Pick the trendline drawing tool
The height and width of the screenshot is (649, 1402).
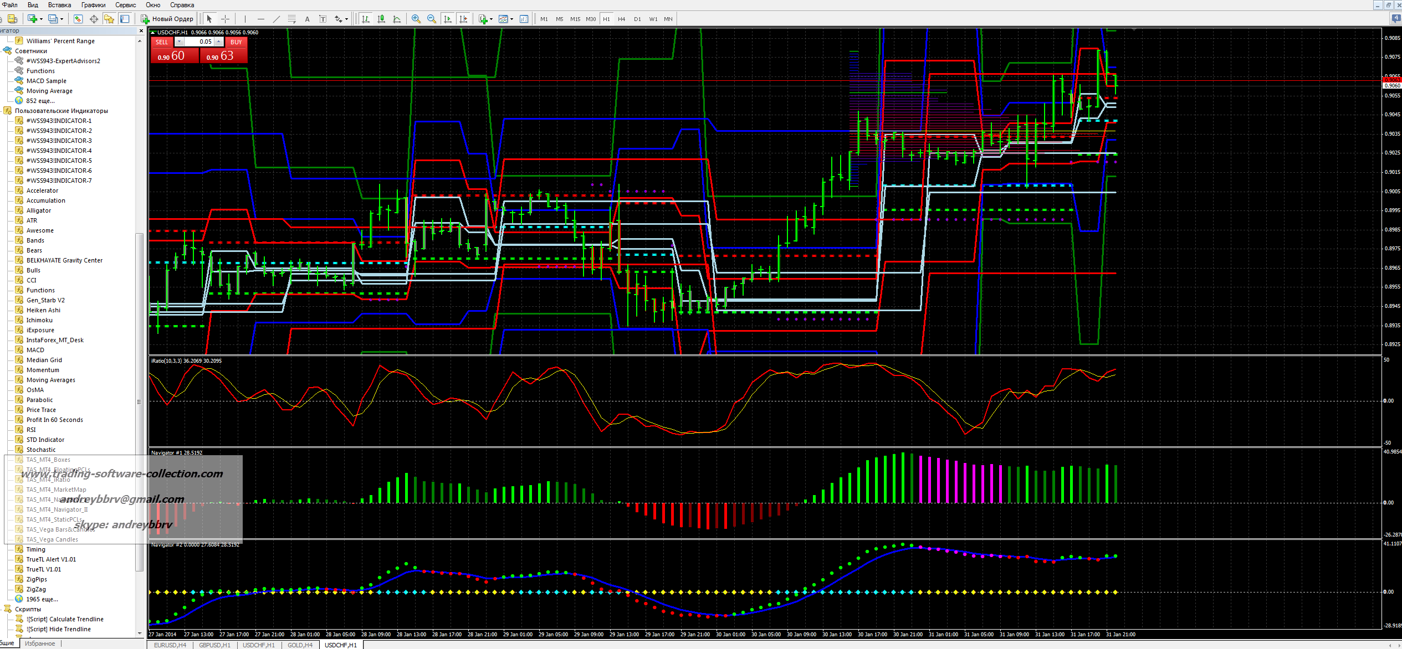(277, 19)
